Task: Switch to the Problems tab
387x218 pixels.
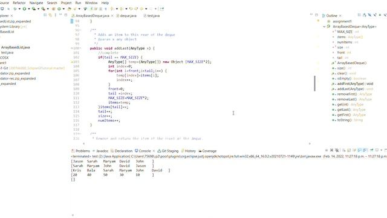Action: 80,151
